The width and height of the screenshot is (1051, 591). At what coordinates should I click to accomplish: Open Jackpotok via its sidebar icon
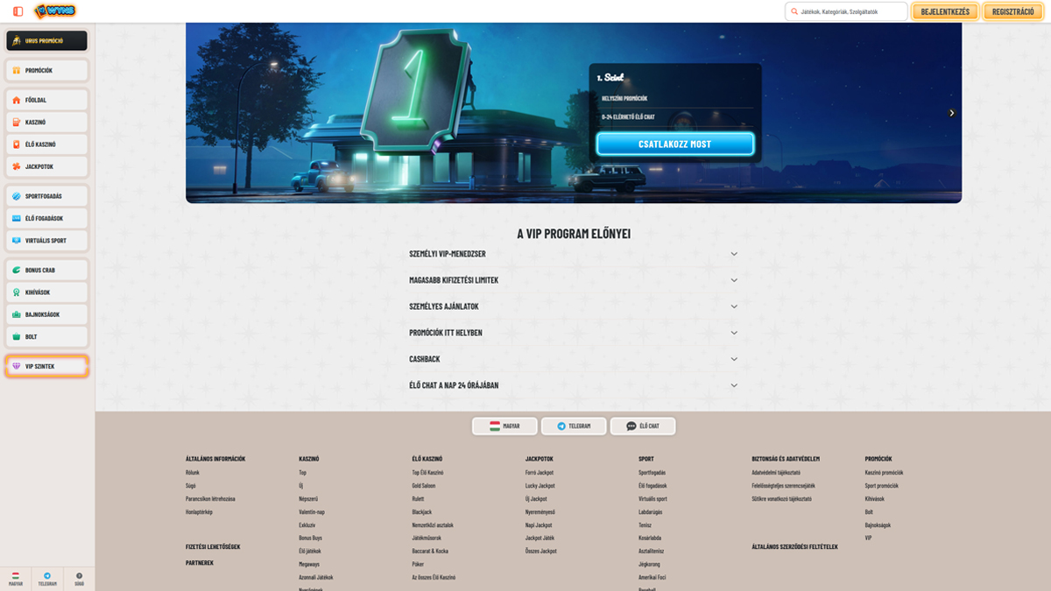pos(17,166)
